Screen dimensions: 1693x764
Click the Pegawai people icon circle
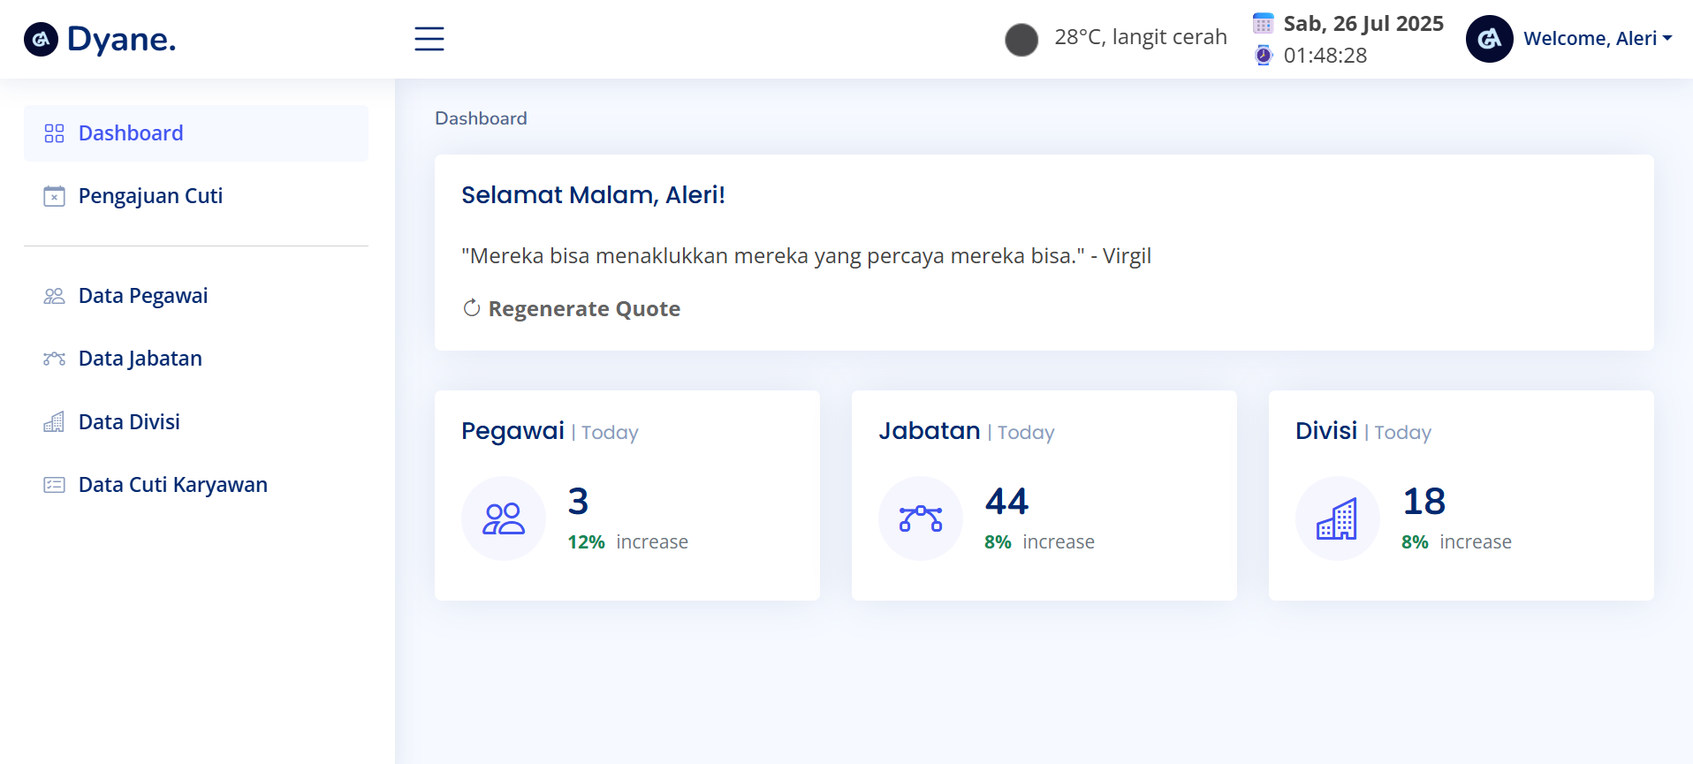[x=504, y=518]
